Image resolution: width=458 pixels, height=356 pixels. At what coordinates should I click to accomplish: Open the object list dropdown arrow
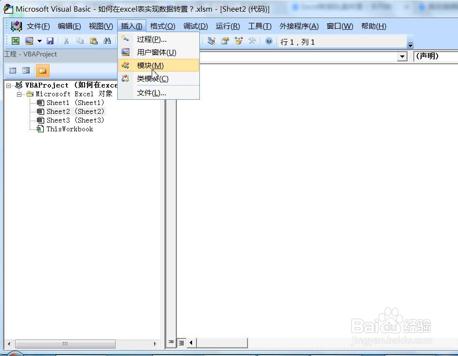(x=402, y=57)
